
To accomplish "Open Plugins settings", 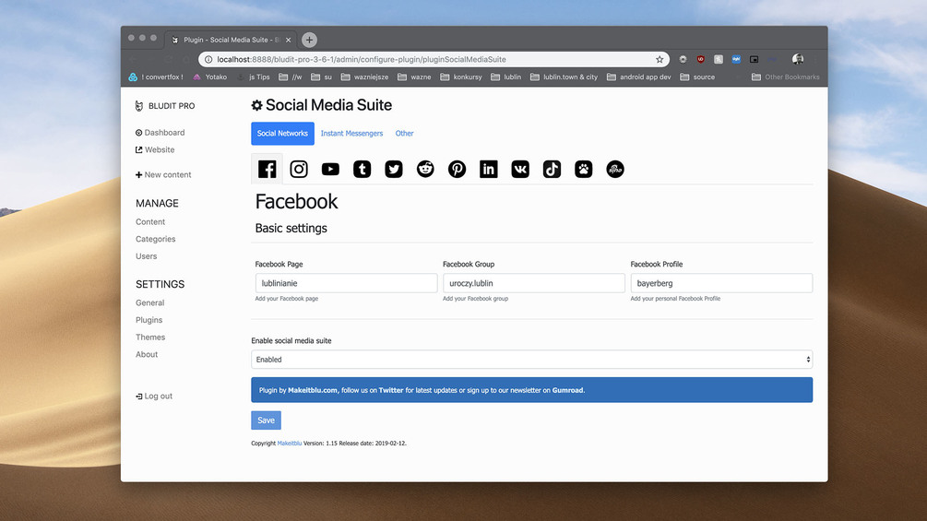I will tap(149, 320).
